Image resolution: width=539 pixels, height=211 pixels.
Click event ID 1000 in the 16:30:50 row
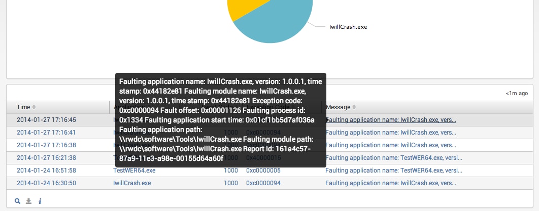click(231, 183)
